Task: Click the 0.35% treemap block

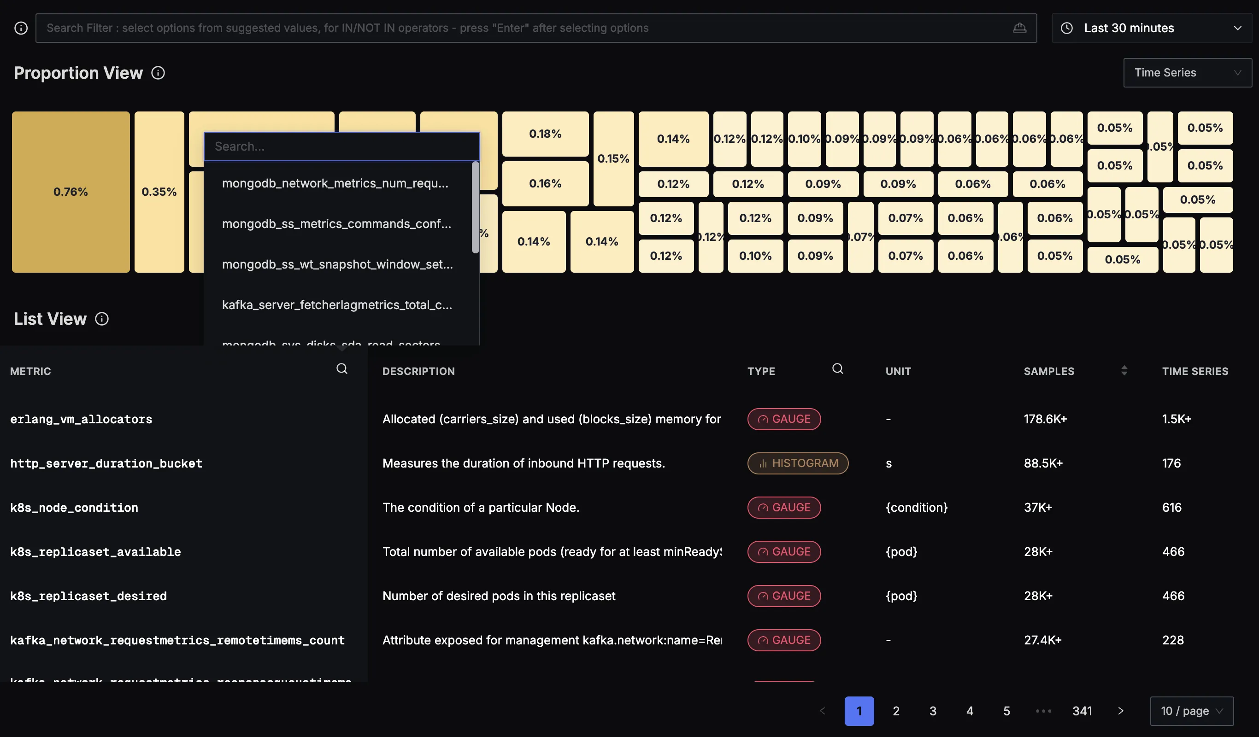Action: pos(159,192)
